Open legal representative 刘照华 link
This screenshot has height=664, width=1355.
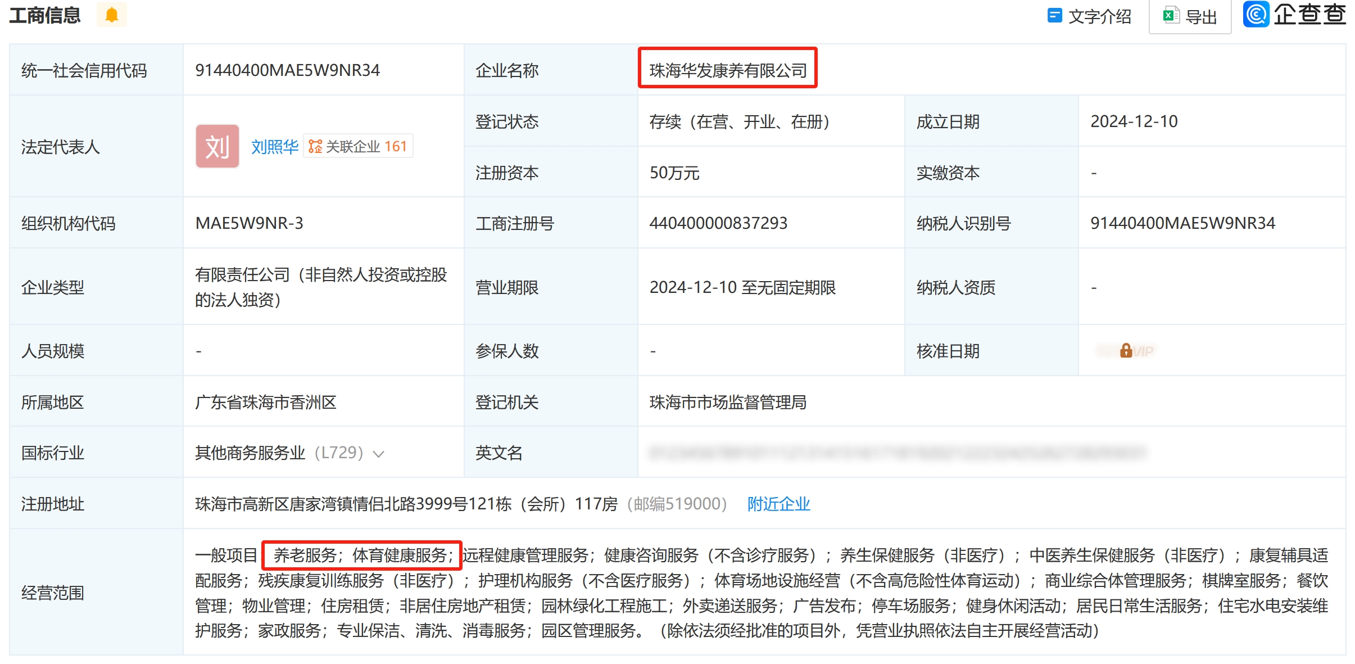tap(275, 147)
